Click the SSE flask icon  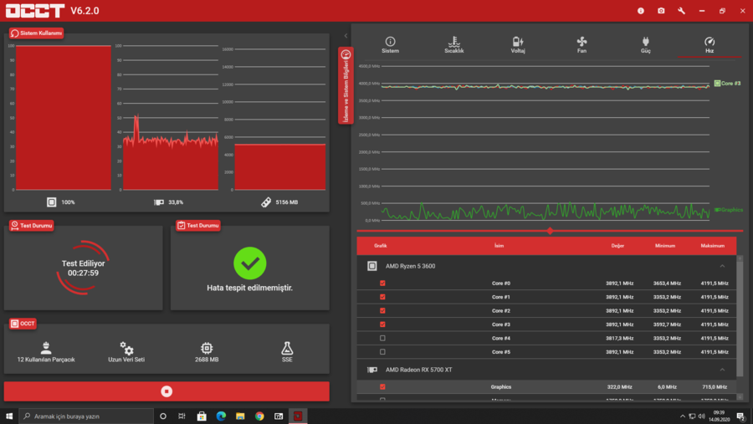tap(287, 348)
